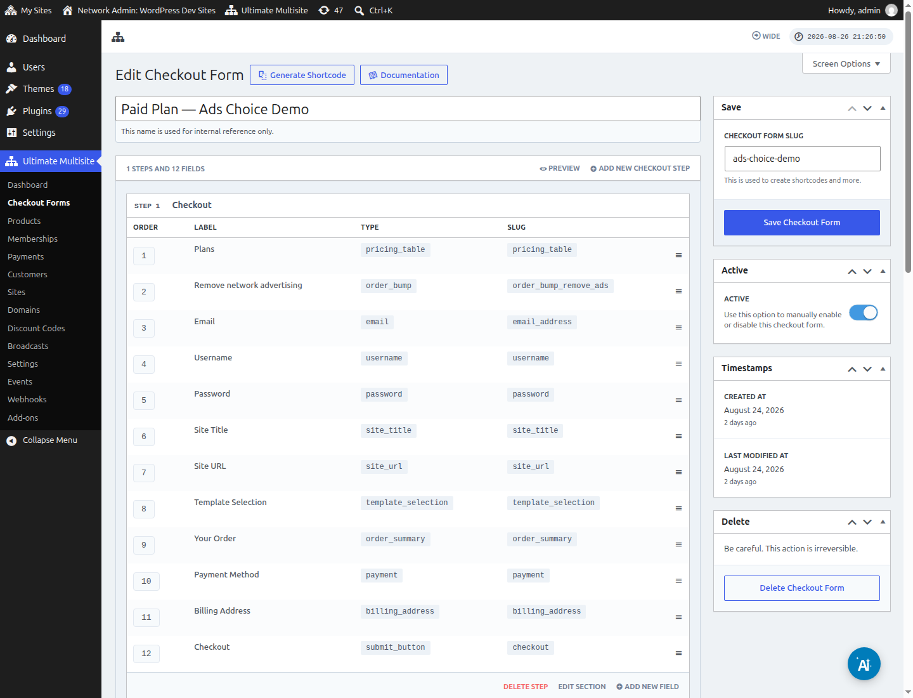The width and height of the screenshot is (913, 698).
Task: Click the Save Checkout Form button
Action: pos(802,223)
